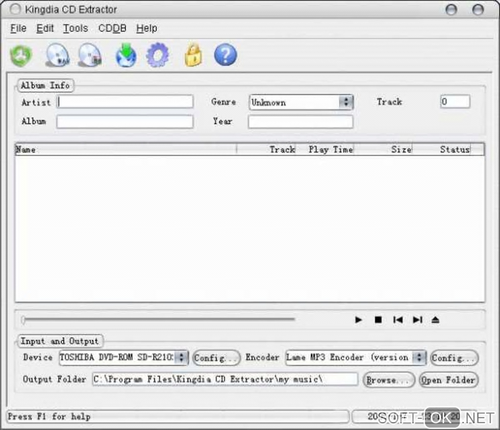Click the playback position slider

(158, 319)
